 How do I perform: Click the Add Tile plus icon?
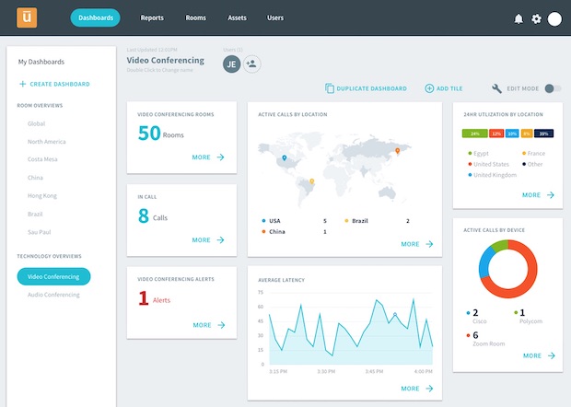[x=429, y=88]
